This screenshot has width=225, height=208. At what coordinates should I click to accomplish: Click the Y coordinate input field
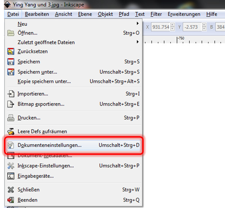[x=192, y=27]
